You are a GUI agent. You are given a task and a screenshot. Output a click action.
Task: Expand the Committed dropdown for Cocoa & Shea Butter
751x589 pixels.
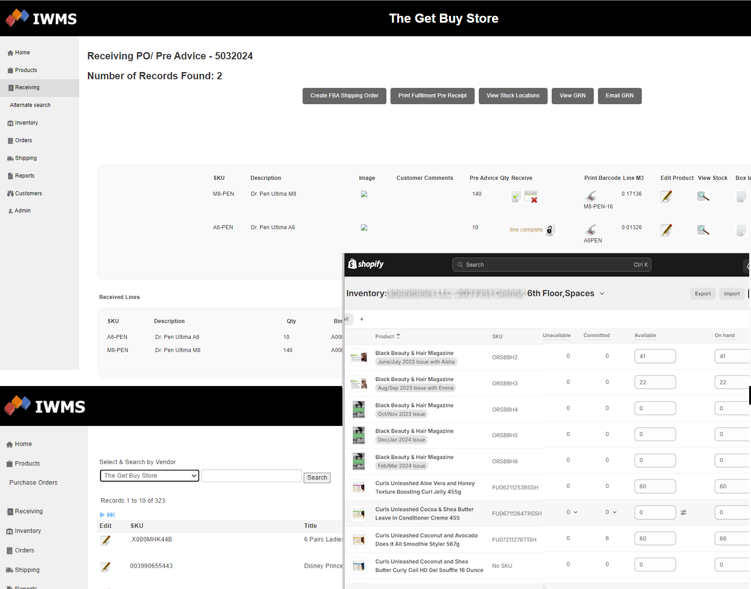(611, 512)
